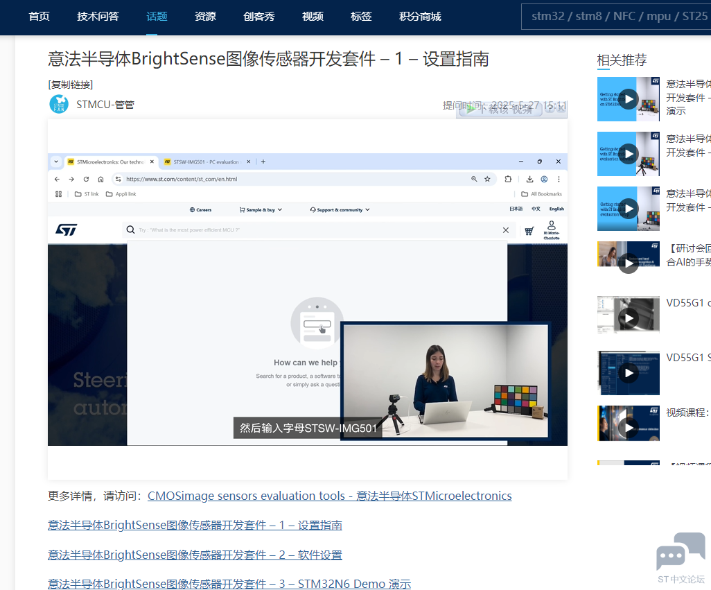Play the recommended video ending with 演示

[x=629, y=99]
